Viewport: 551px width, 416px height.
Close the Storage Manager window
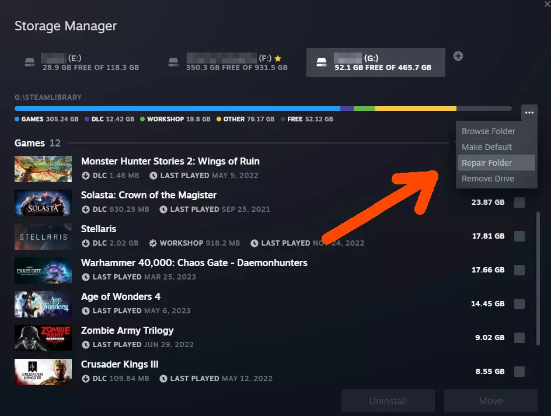click(547, 4)
